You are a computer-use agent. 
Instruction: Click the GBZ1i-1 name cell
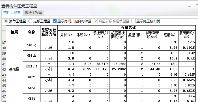[32, 67]
